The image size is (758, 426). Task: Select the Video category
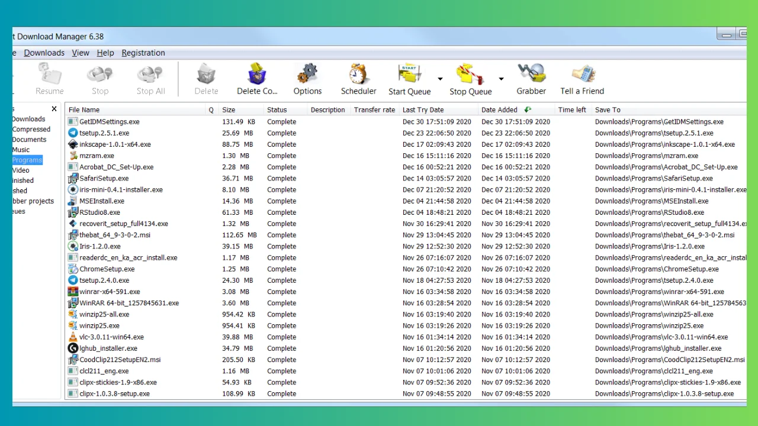point(21,170)
